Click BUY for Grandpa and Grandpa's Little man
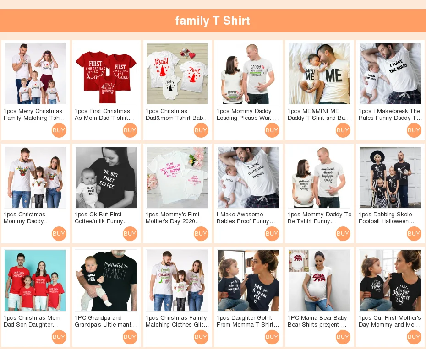The height and width of the screenshot is (349, 426). click(x=130, y=337)
